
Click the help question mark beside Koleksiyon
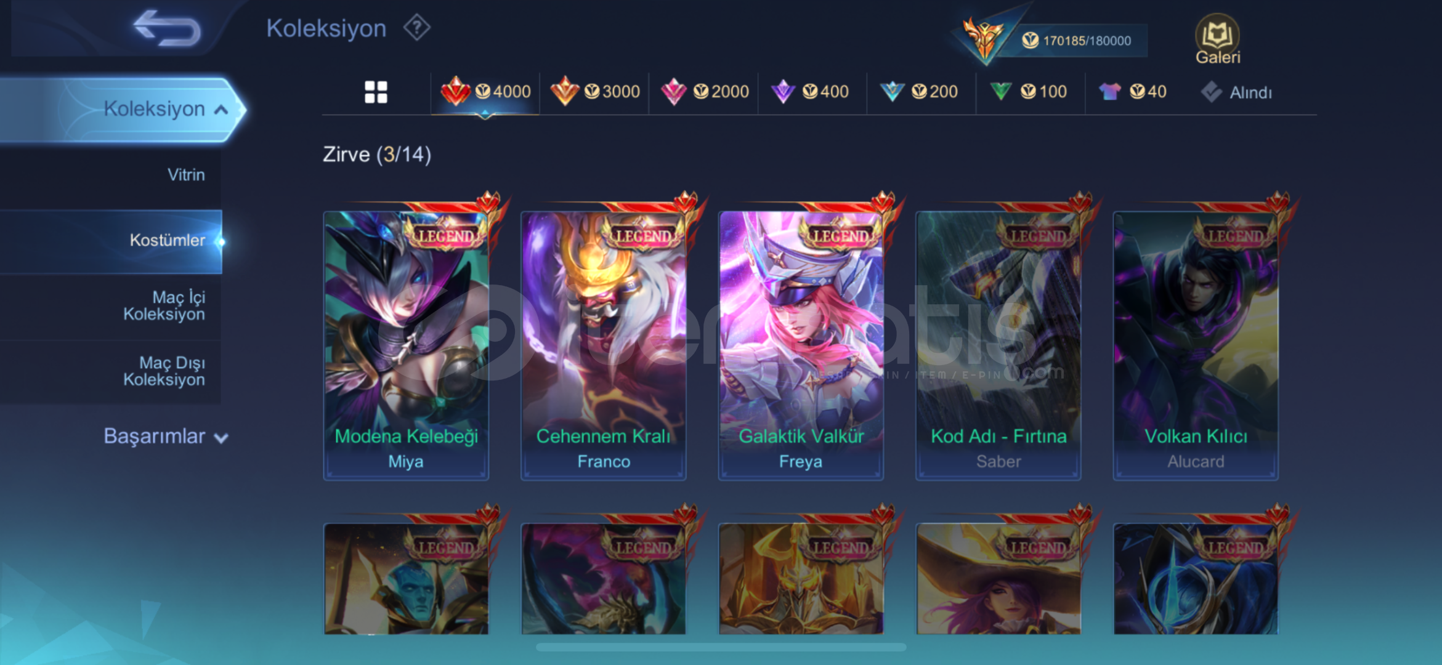(x=417, y=28)
